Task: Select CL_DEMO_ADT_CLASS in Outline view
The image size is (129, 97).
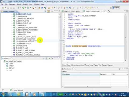Action: (14, 61)
